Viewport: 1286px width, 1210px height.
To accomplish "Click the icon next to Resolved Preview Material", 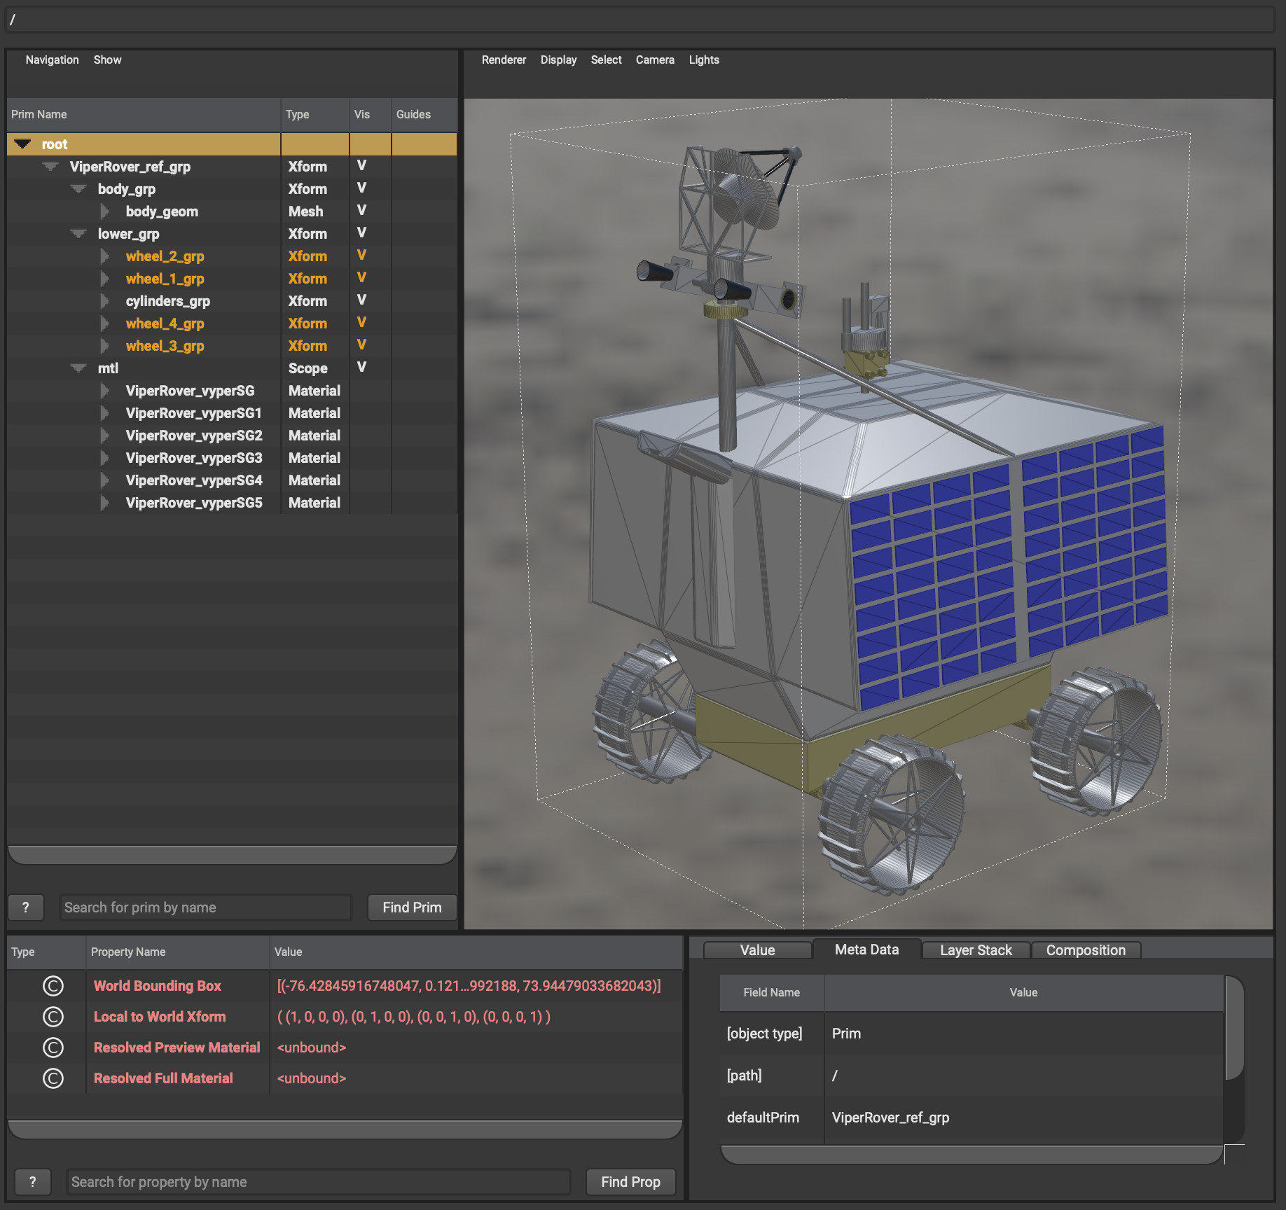I will (x=53, y=1048).
